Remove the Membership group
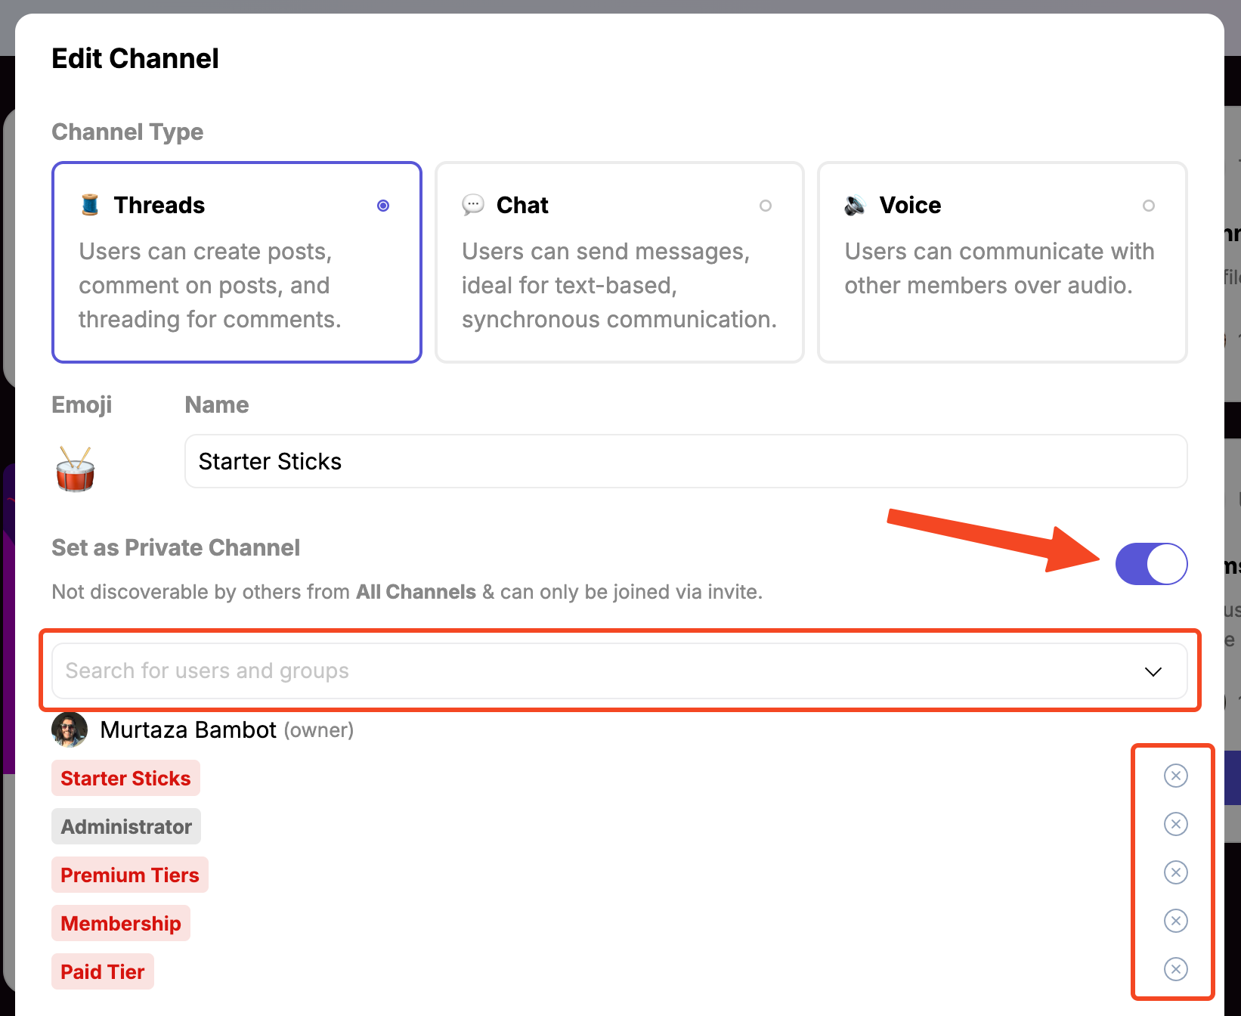The width and height of the screenshot is (1241, 1016). [1175, 921]
